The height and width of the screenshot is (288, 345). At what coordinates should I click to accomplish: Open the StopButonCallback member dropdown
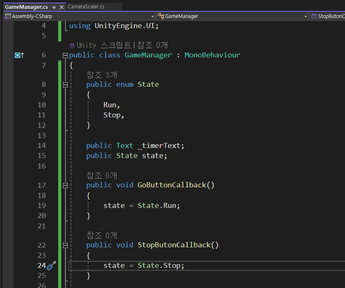(328, 16)
